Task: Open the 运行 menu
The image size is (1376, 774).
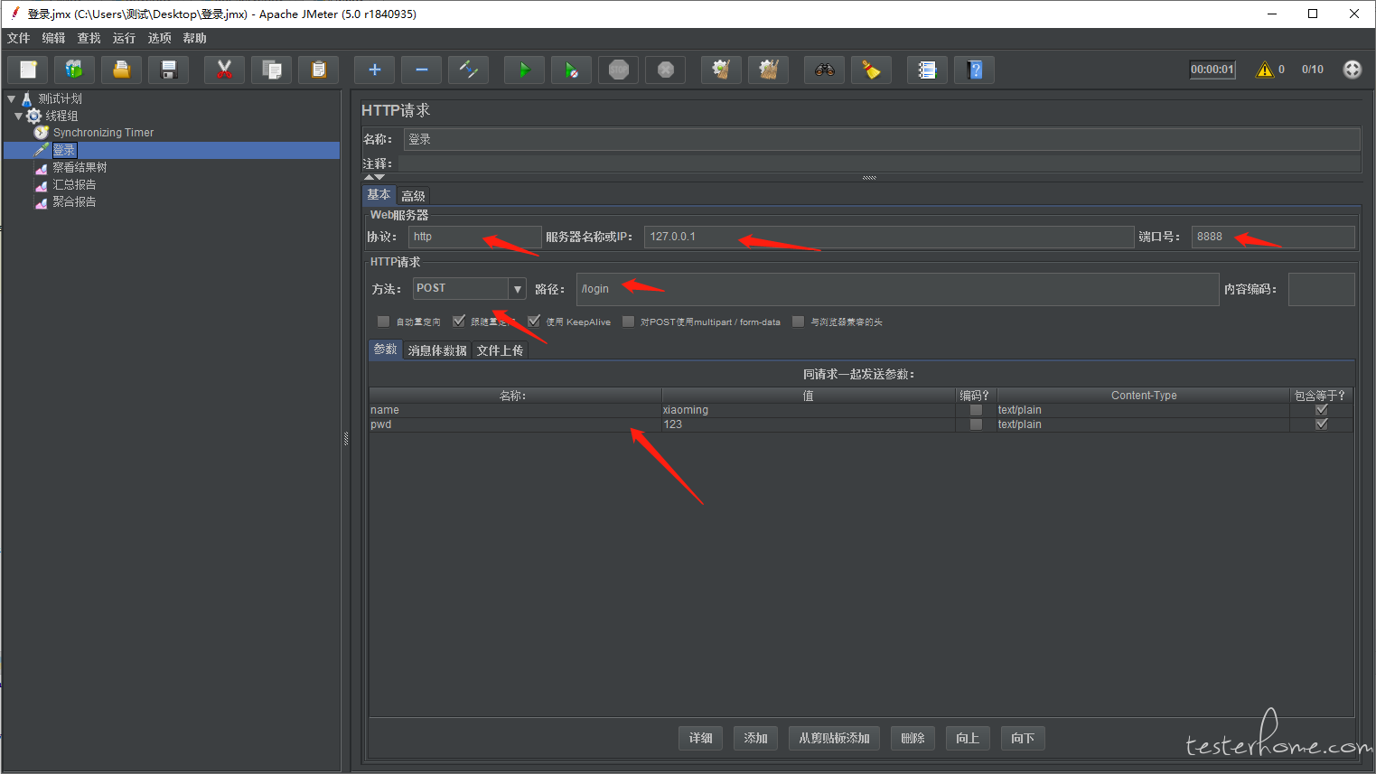Action: (x=125, y=38)
